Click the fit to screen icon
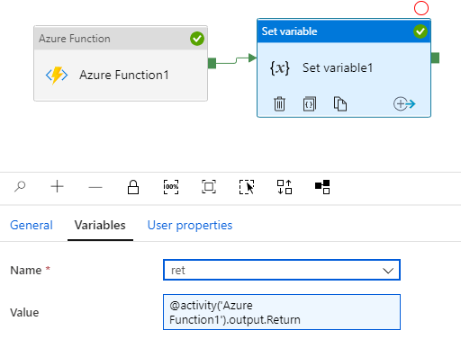Screen dimensions: 461x339 (x=209, y=187)
